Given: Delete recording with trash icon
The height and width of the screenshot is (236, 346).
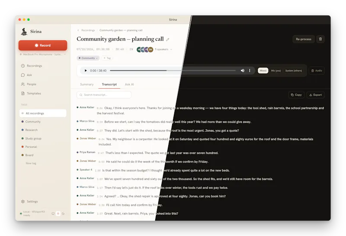Looking at the screenshot, I should (320, 39).
